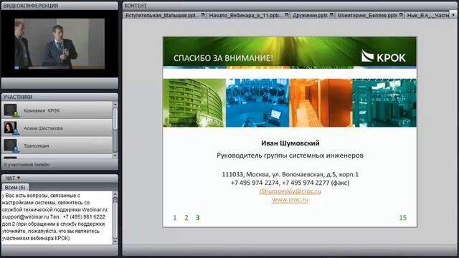
Task: Click the УЧАСТНИКИ panel header
Action: (x=60, y=97)
